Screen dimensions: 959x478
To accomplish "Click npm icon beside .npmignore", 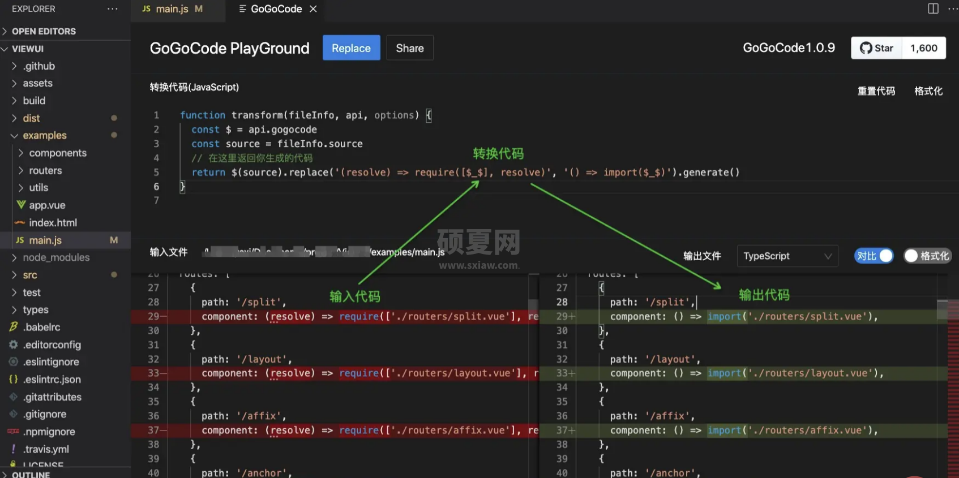I will click(x=14, y=432).
